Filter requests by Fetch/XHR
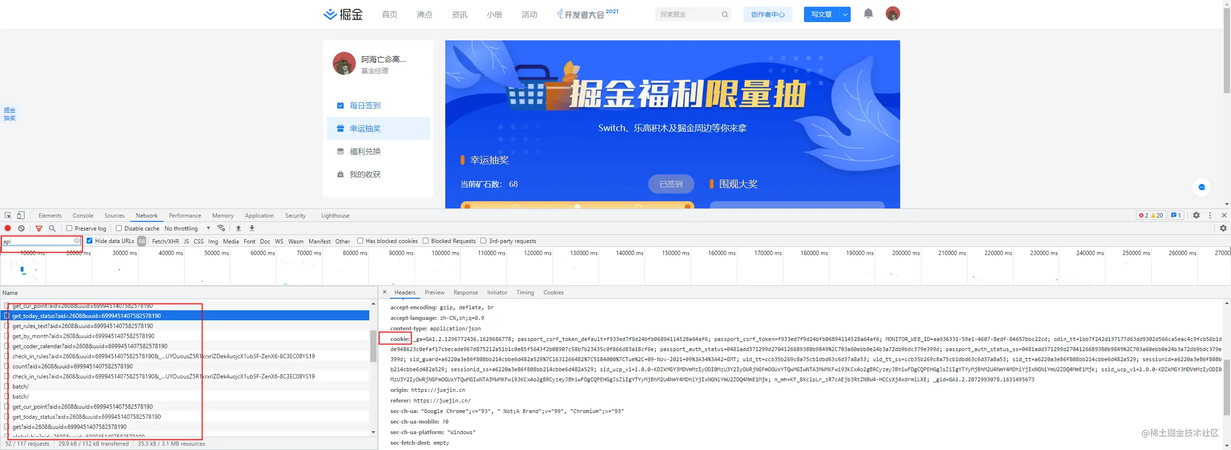Image resolution: width=1231 pixels, height=450 pixels. coord(165,242)
